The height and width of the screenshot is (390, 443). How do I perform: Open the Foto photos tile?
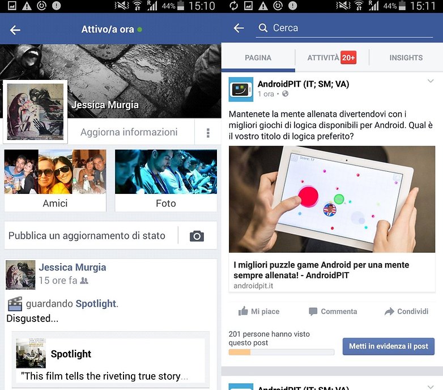(166, 180)
